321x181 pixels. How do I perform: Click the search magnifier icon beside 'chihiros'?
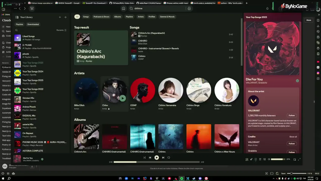131,8
